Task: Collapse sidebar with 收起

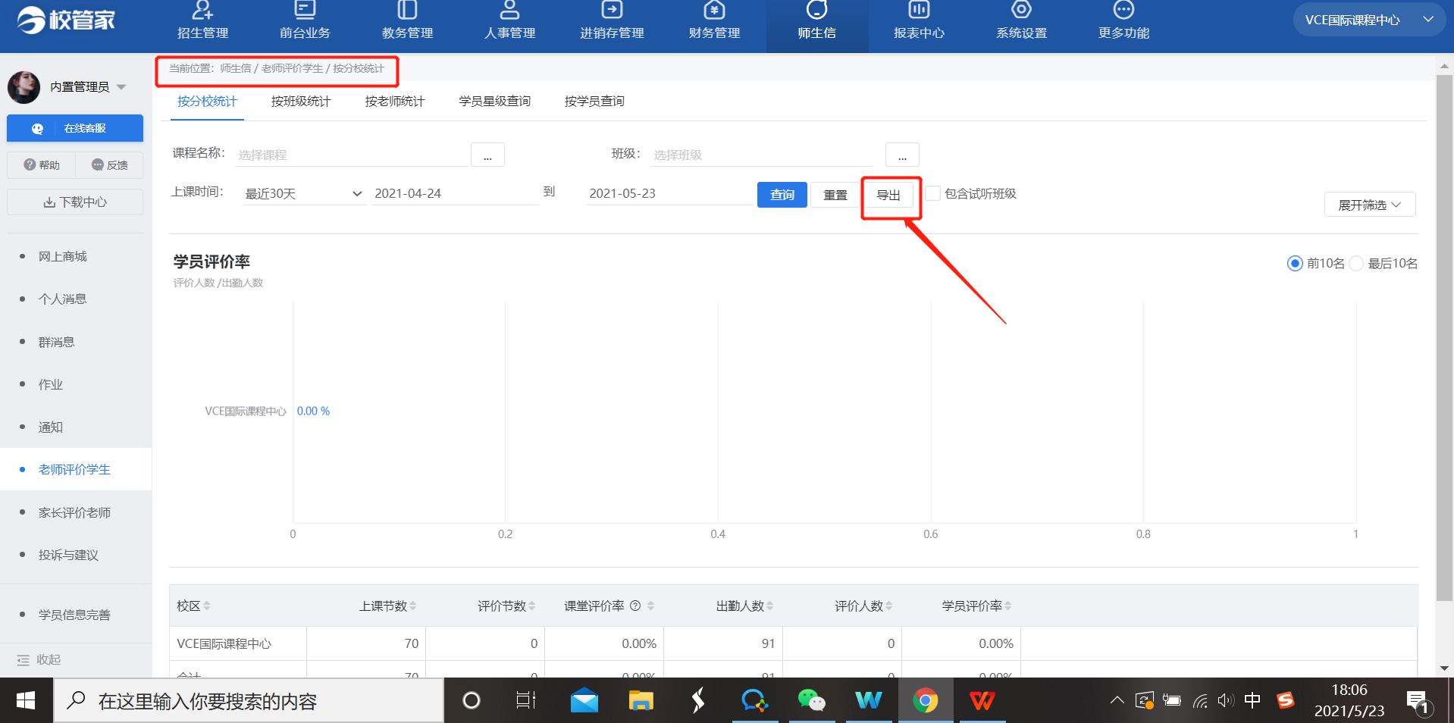Action: 39,659
